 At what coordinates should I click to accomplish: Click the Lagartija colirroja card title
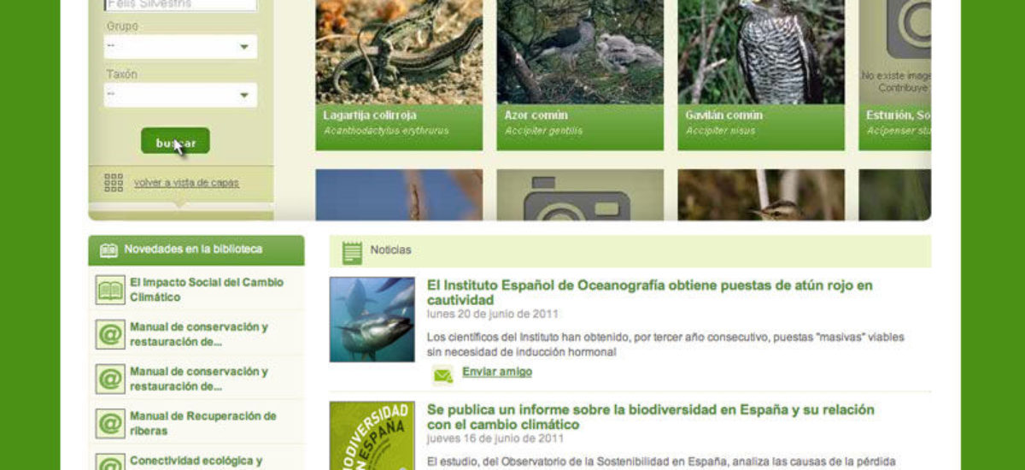(370, 115)
